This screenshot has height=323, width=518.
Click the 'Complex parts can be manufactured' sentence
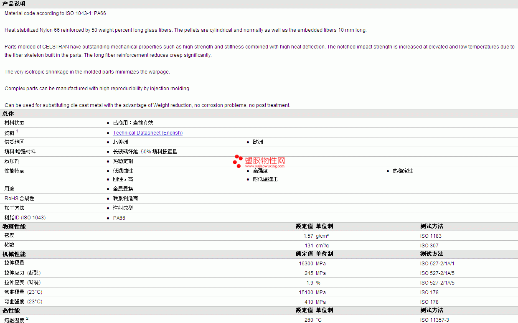[97, 89]
